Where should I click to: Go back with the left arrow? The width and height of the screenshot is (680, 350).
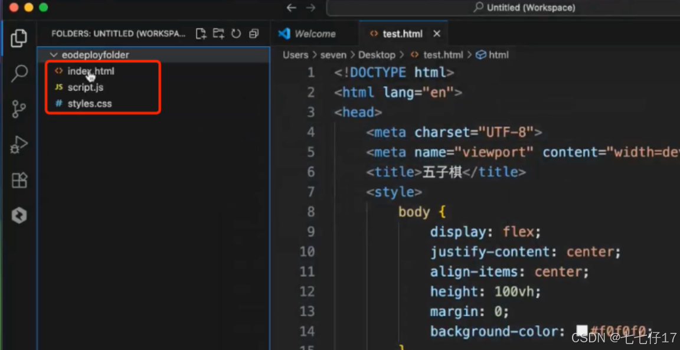(x=292, y=8)
